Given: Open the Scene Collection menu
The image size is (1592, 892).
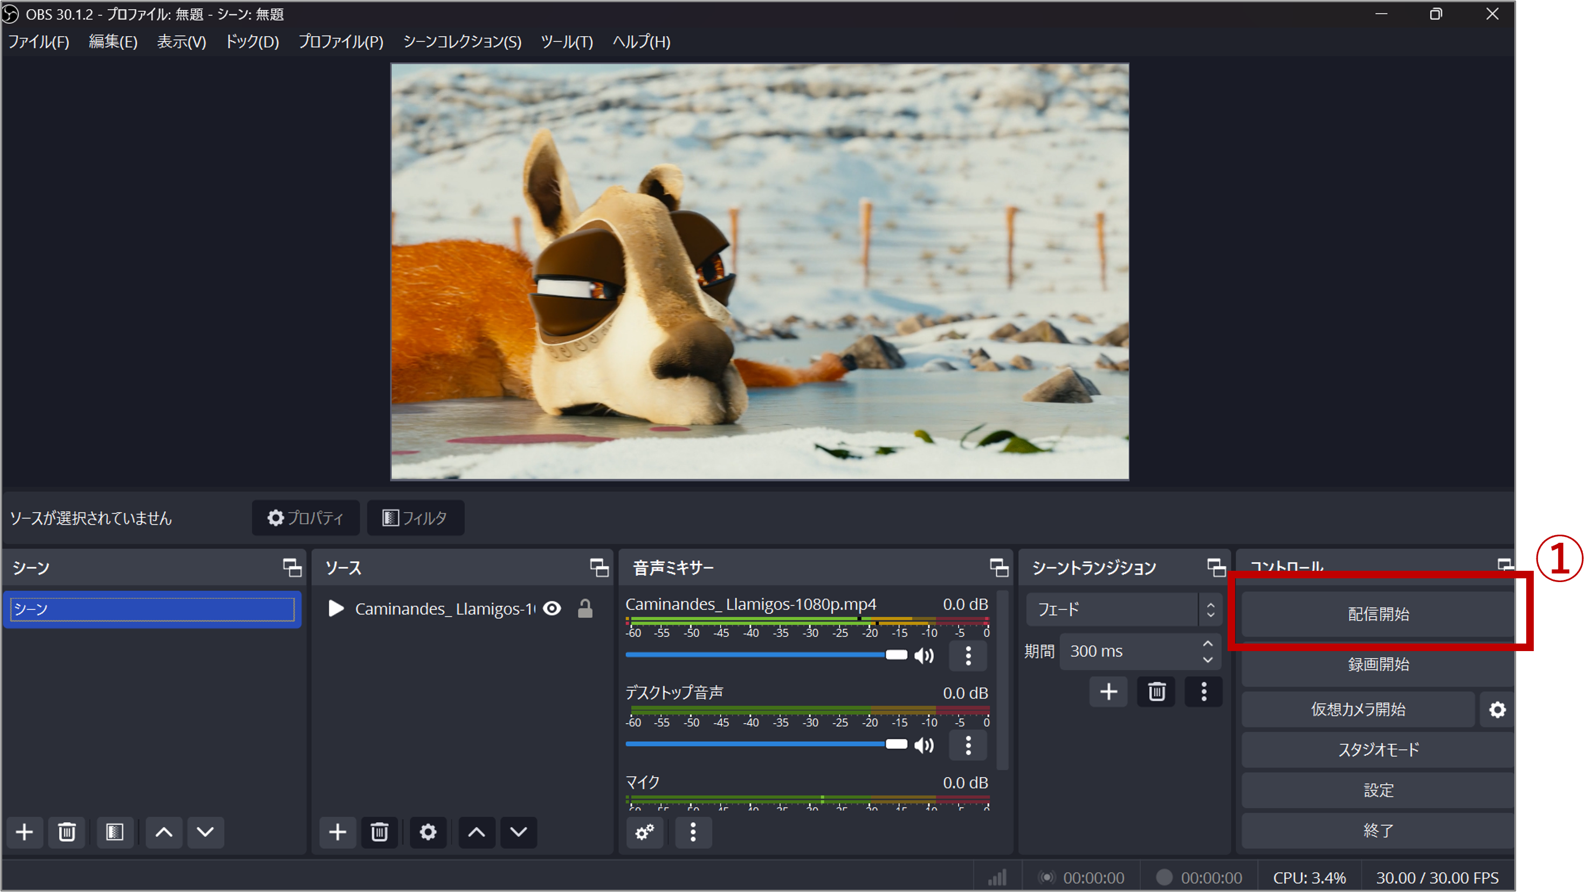Looking at the screenshot, I should tap(462, 42).
